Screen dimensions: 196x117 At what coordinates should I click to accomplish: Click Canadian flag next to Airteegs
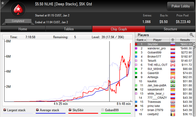pos(173,77)
